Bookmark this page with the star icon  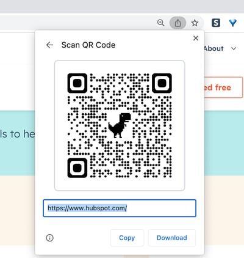click(195, 23)
